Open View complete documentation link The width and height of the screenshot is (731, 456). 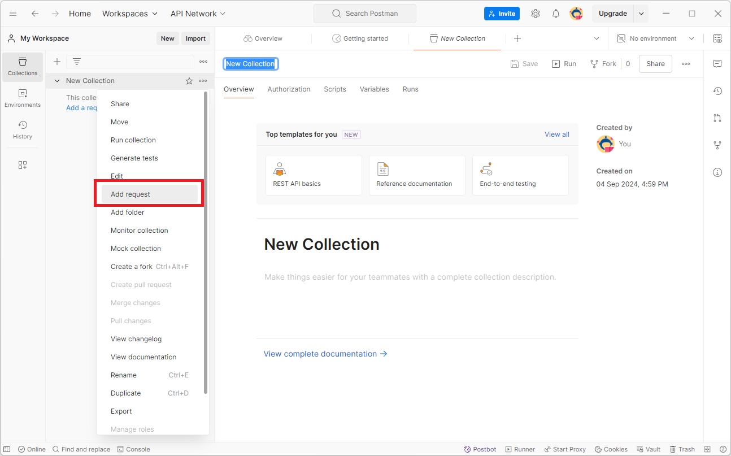(x=325, y=354)
